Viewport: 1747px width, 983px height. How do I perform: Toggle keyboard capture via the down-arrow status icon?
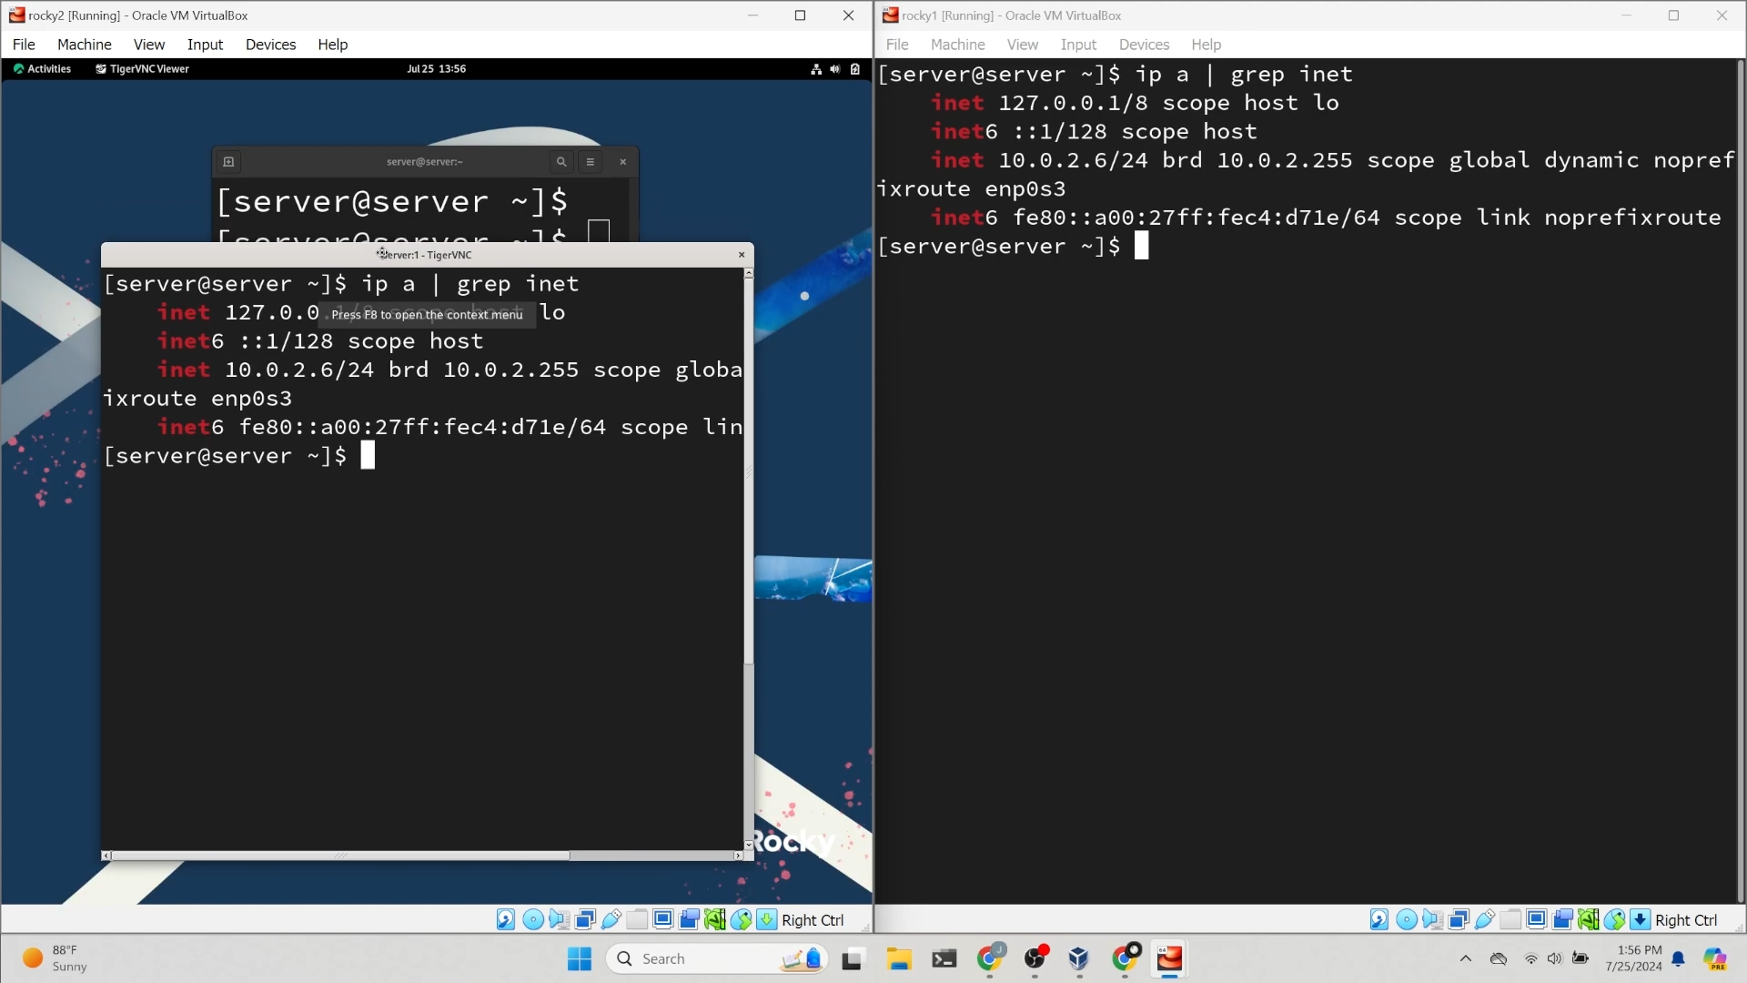coord(767,919)
